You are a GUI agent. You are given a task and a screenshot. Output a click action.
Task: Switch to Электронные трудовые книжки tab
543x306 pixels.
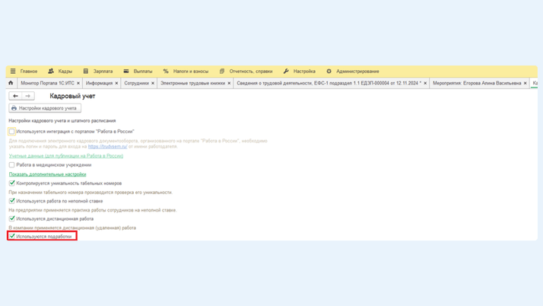pyautogui.click(x=192, y=83)
